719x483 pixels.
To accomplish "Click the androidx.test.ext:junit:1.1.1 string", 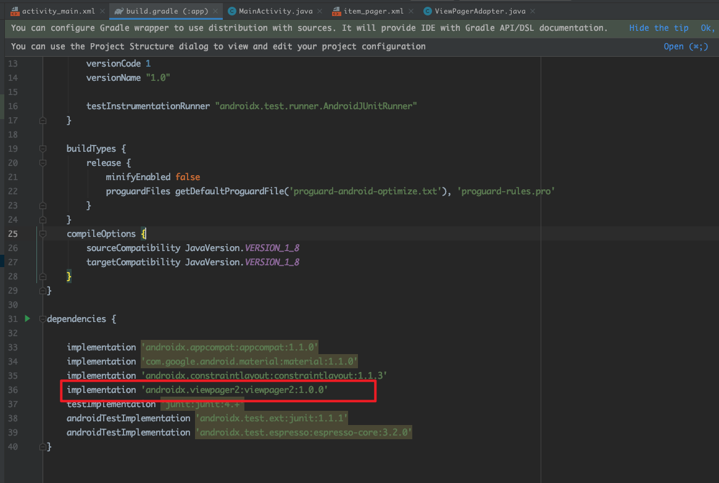I will coord(272,418).
